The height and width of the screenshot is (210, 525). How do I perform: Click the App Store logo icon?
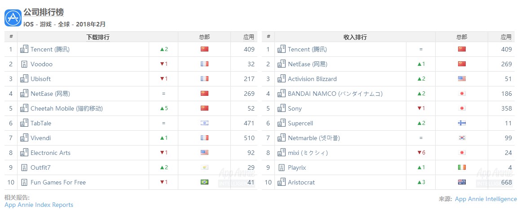click(13, 18)
